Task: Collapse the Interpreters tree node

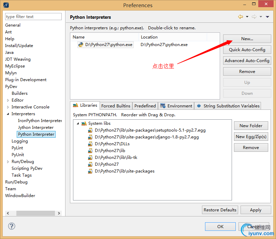Action: 8,114
